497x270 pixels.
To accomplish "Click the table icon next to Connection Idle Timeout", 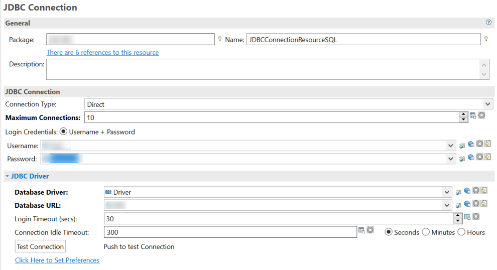I will [x=361, y=230].
